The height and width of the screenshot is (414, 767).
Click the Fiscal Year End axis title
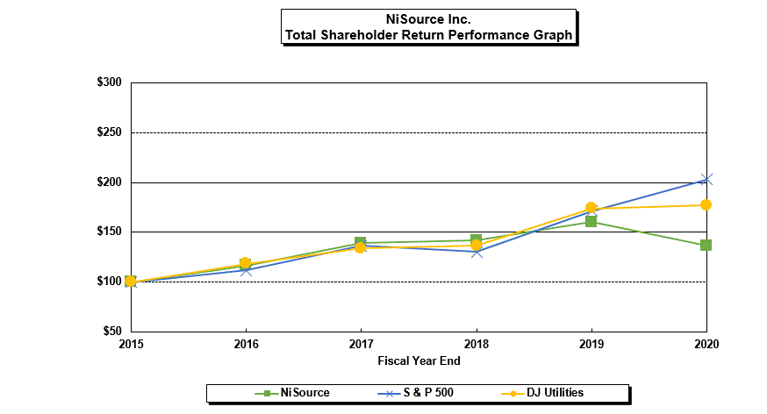point(419,360)
